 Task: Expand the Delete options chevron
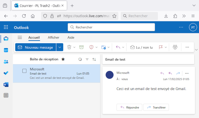74,47
